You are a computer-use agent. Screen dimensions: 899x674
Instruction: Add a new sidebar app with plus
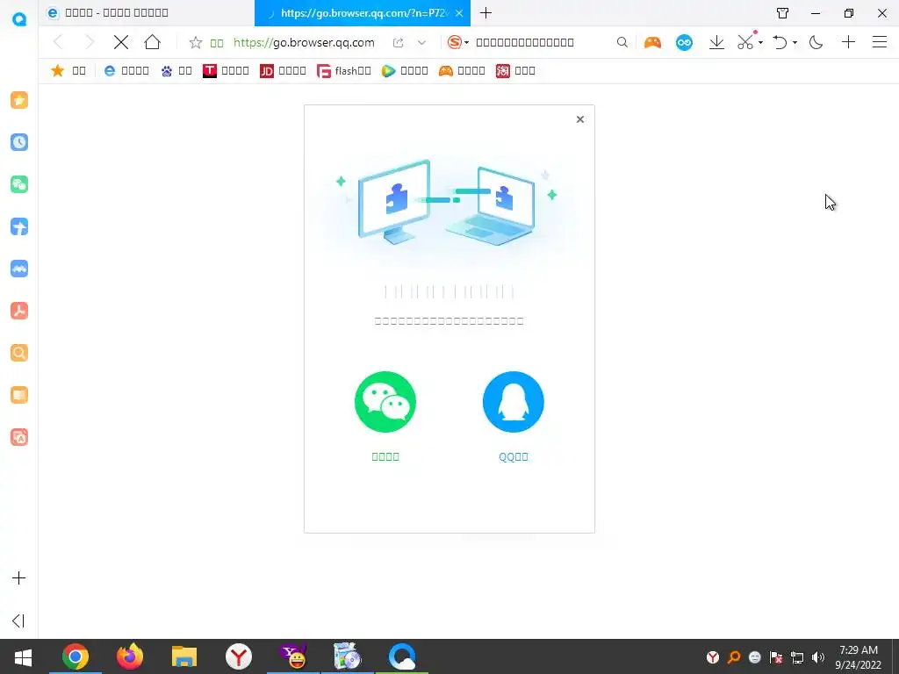coord(19,577)
